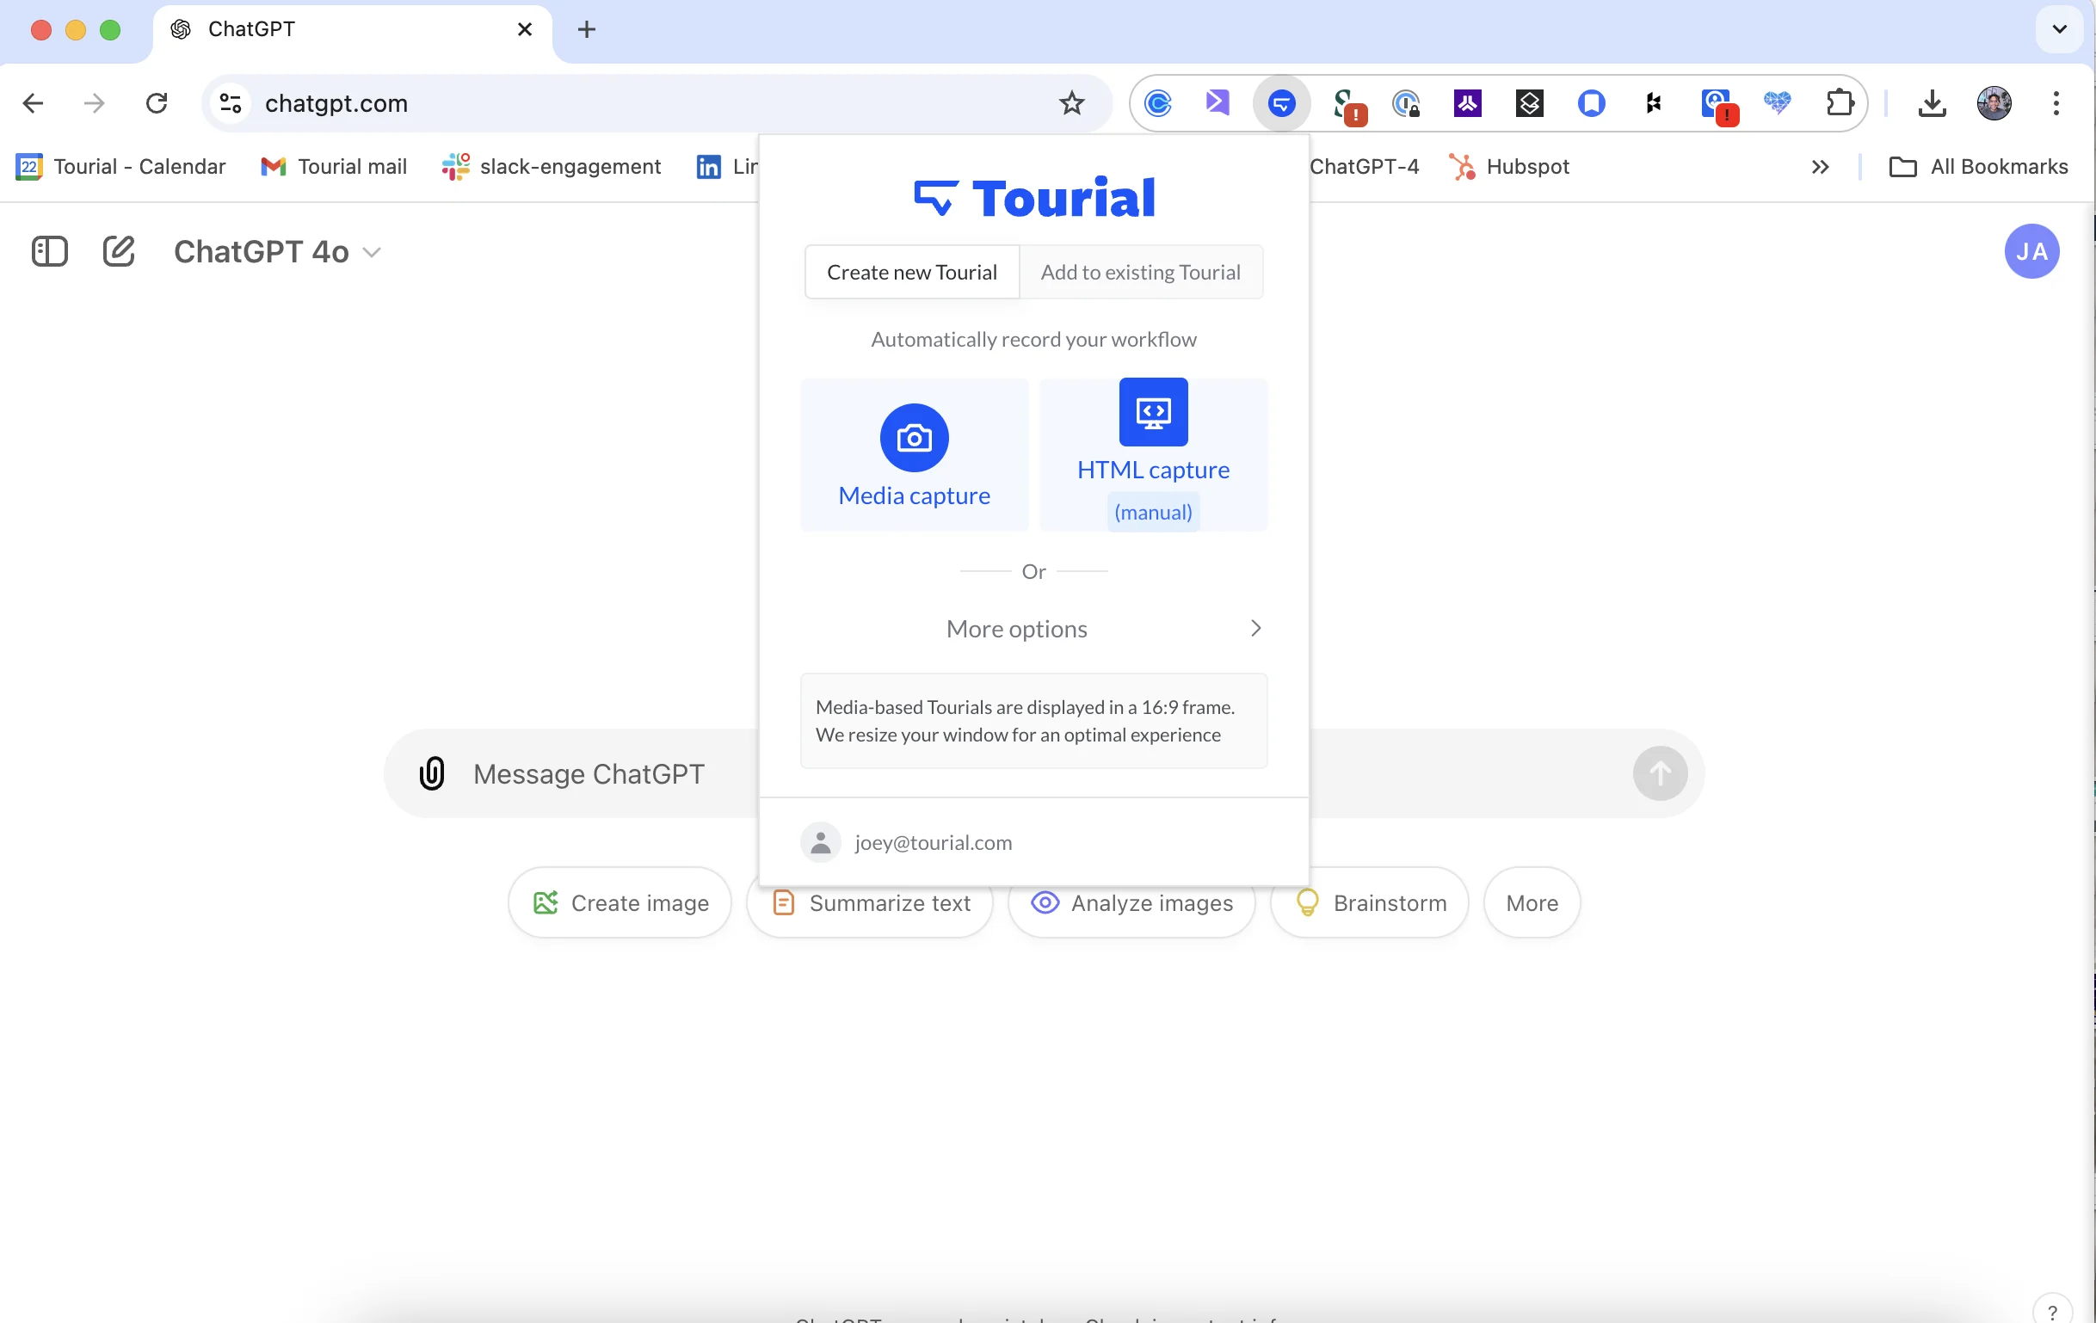Click the Create image suggestion
Screen dimensions: 2096x1323
point(619,902)
